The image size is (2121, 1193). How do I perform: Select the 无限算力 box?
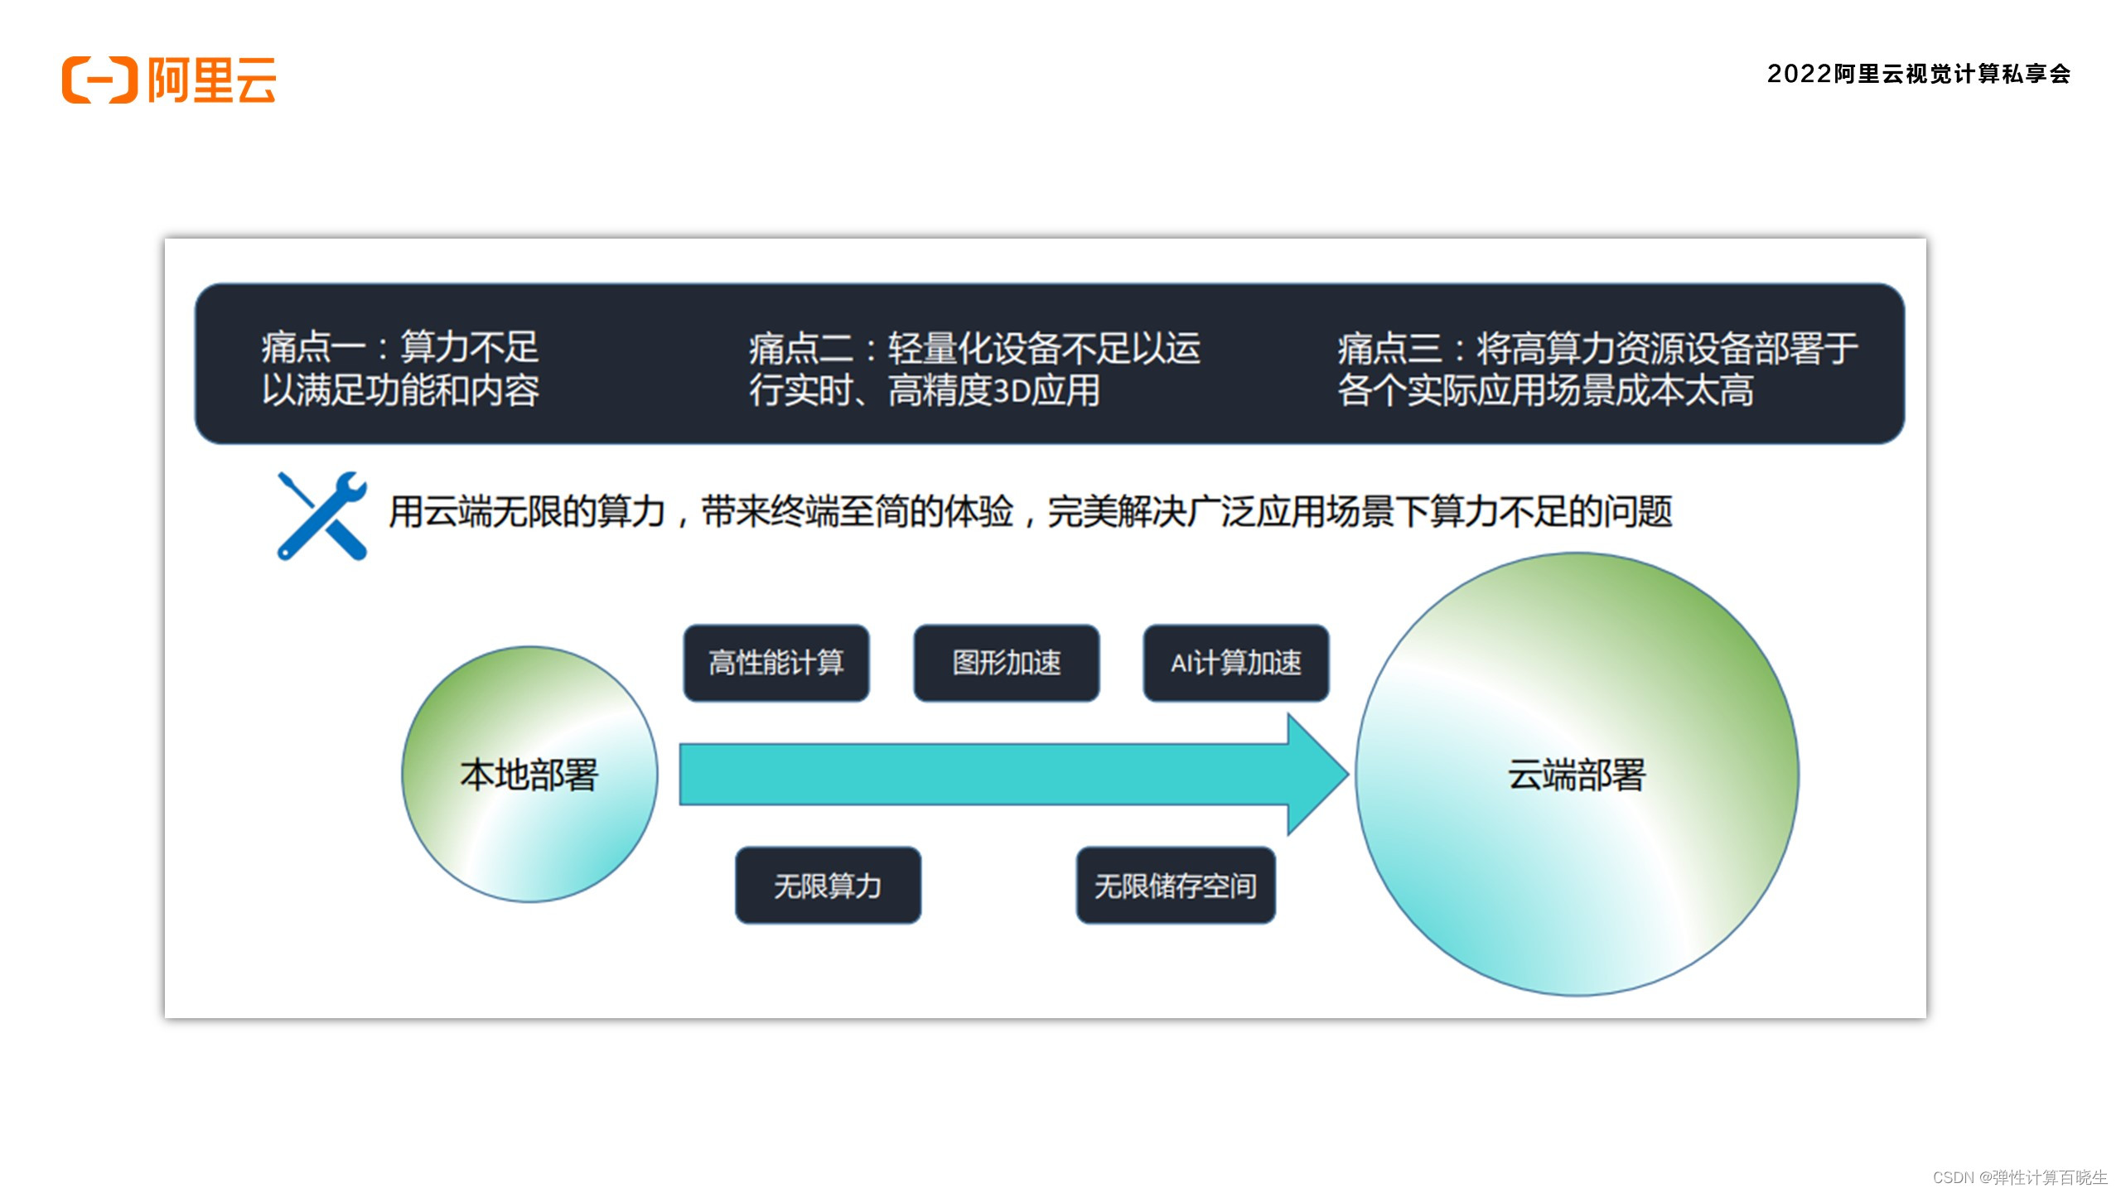(828, 886)
